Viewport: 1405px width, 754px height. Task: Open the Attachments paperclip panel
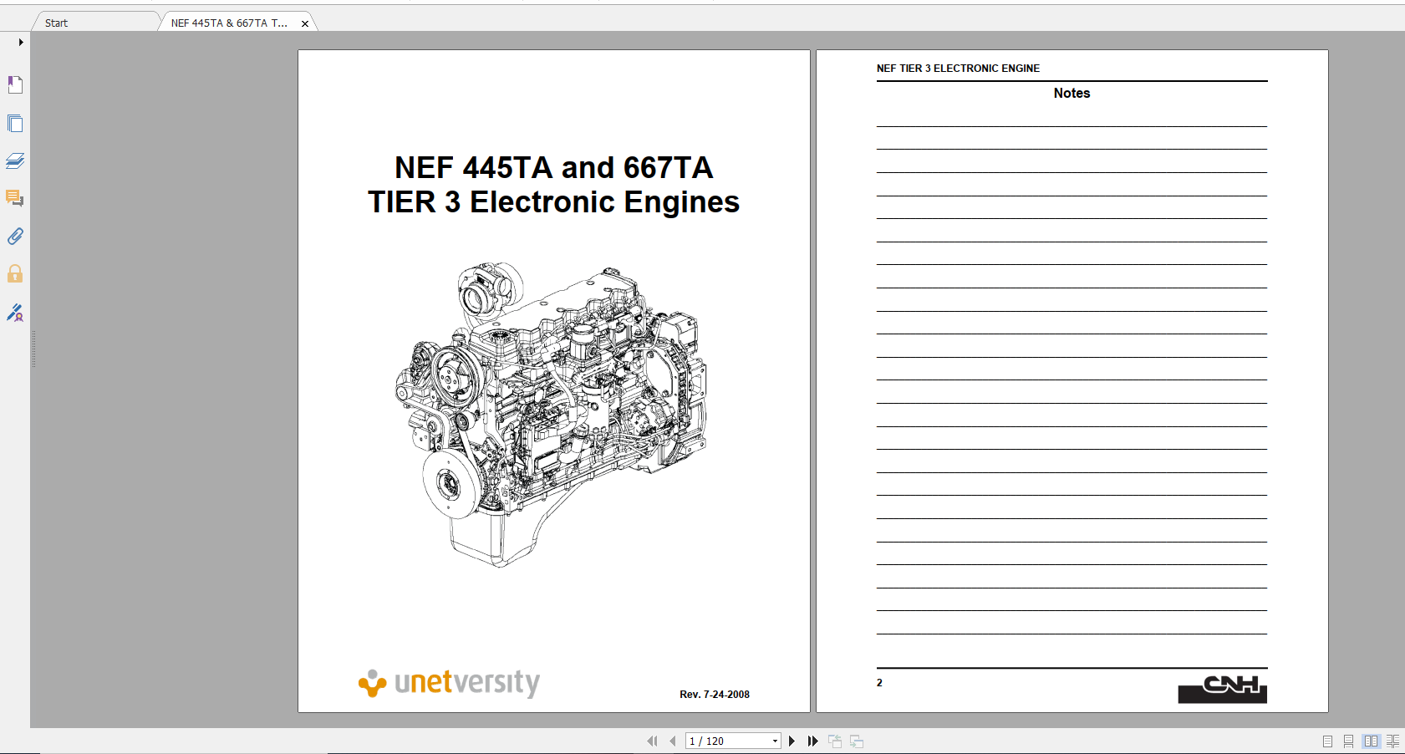(x=15, y=237)
